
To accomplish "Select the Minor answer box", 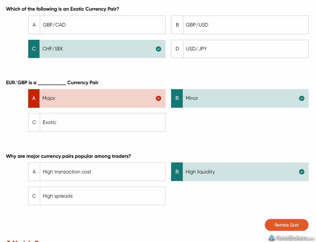I will 240,98.
